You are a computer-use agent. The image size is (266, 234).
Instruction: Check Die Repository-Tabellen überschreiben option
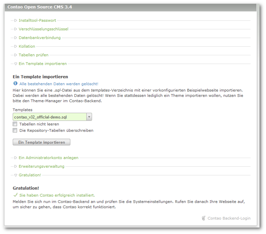coord(15,130)
